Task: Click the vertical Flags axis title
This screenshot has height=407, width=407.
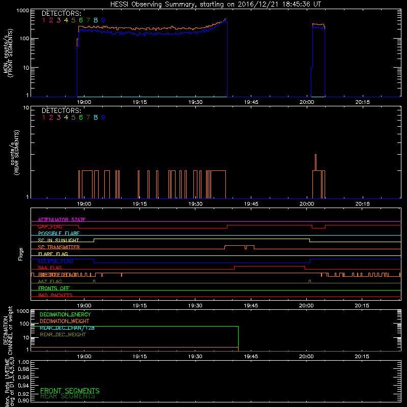Action: [21, 254]
